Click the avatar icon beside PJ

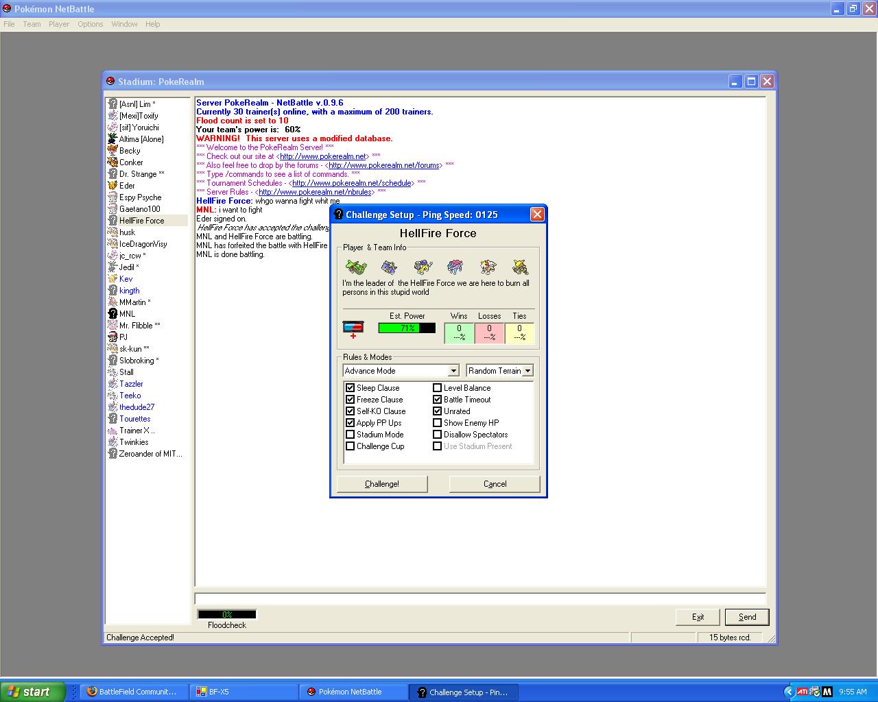pyautogui.click(x=112, y=337)
